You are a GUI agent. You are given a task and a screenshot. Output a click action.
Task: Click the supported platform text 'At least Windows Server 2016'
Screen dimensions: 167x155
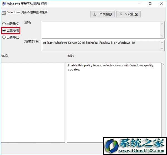click(64, 43)
